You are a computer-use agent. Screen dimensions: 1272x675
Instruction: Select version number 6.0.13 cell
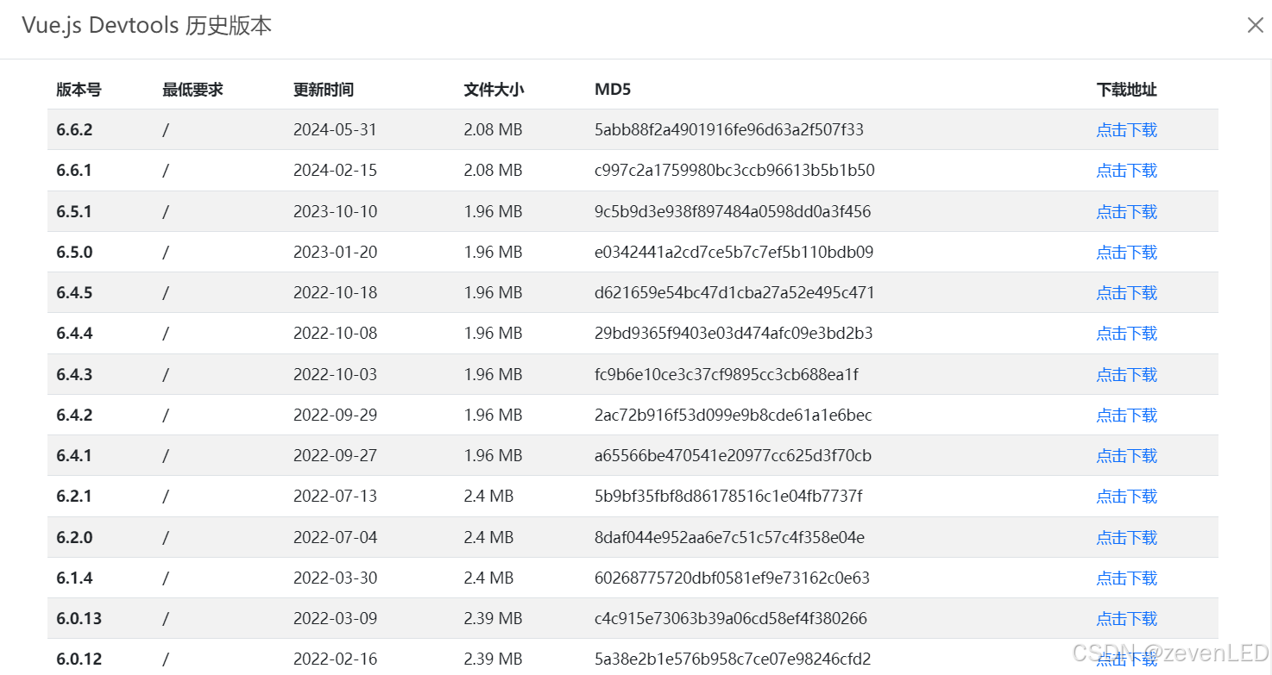pyautogui.click(x=79, y=619)
